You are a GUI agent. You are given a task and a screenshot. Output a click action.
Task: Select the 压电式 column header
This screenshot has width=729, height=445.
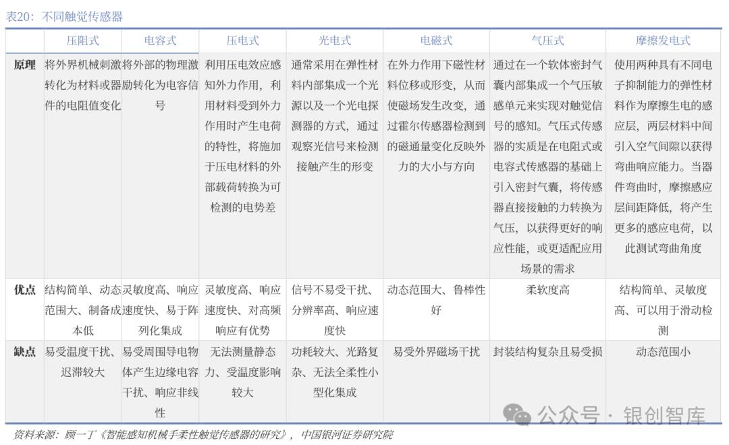point(243,41)
